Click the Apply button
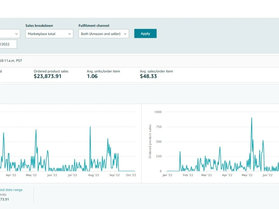279x209 pixels. click(x=145, y=33)
